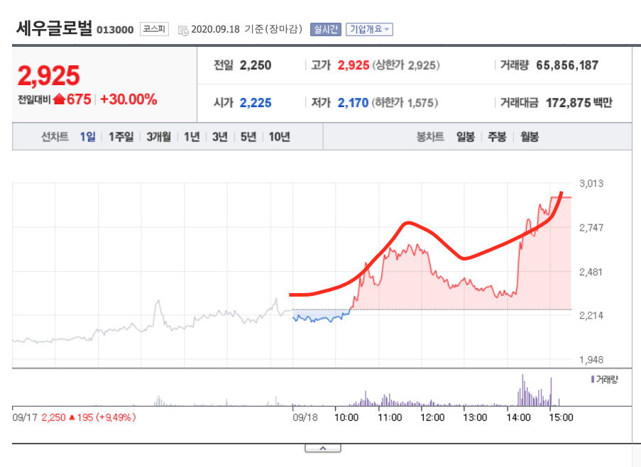Open the 기업개요 dropdown
The height and width of the screenshot is (467, 641).
369,29
